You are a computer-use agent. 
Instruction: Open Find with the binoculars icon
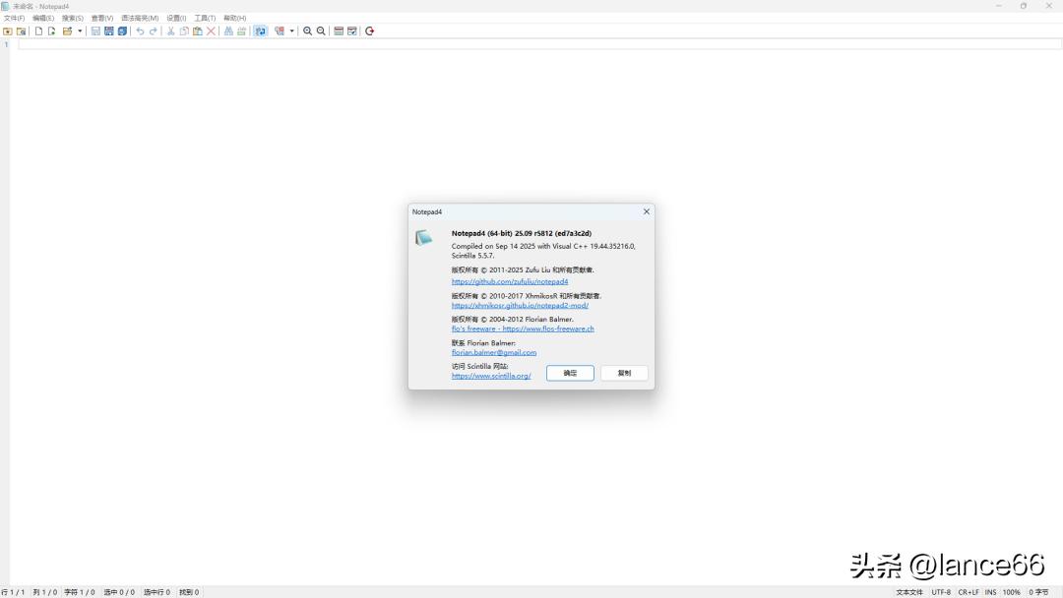point(228,31)
